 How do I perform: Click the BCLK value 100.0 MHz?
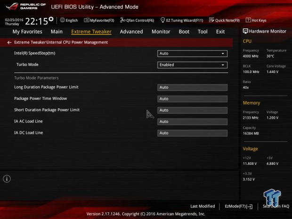[251, 72]
